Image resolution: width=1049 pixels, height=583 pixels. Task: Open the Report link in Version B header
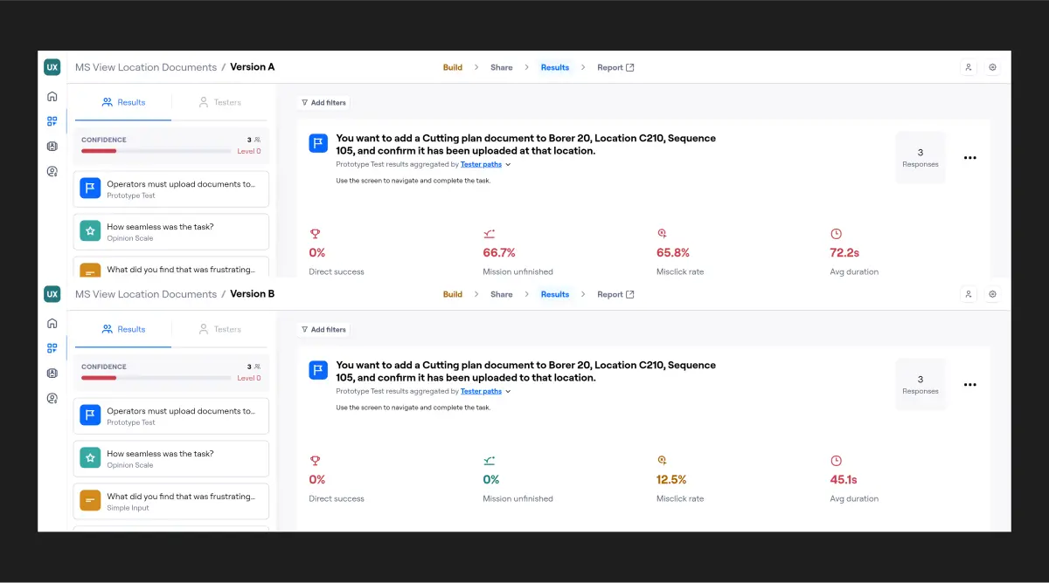click(x=615, y=294)
